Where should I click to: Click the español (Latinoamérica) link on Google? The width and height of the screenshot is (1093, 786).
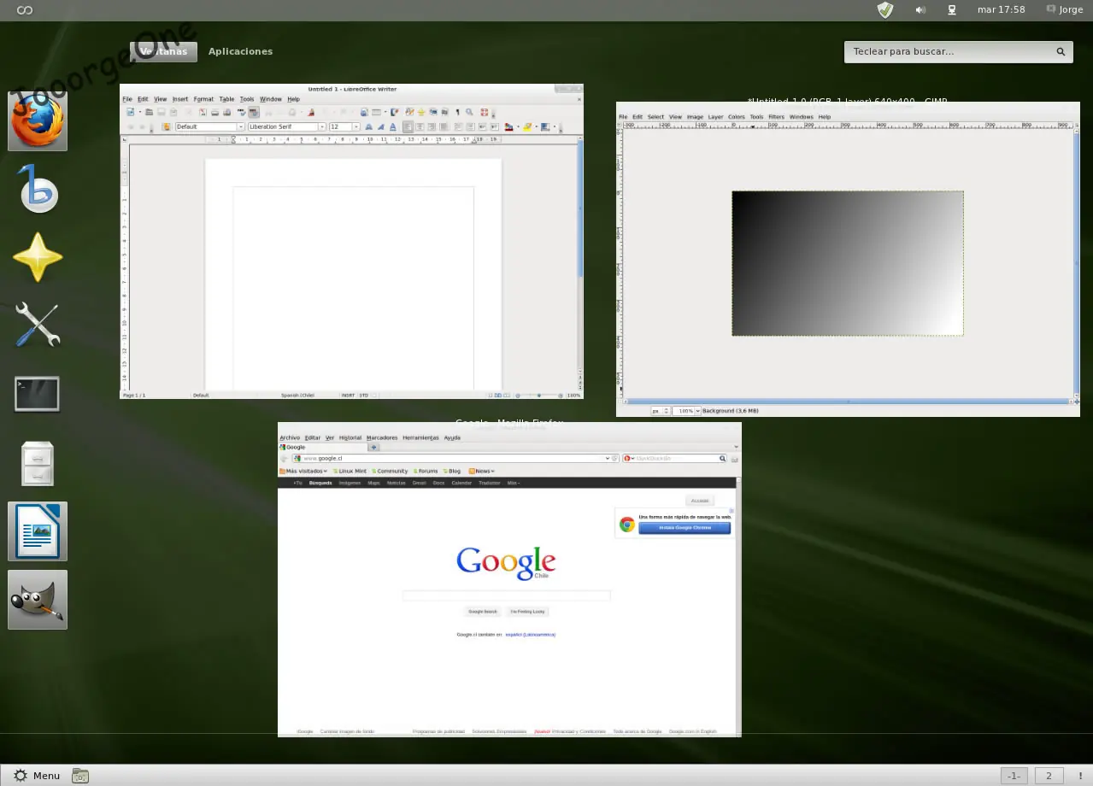tap(530, 635)
